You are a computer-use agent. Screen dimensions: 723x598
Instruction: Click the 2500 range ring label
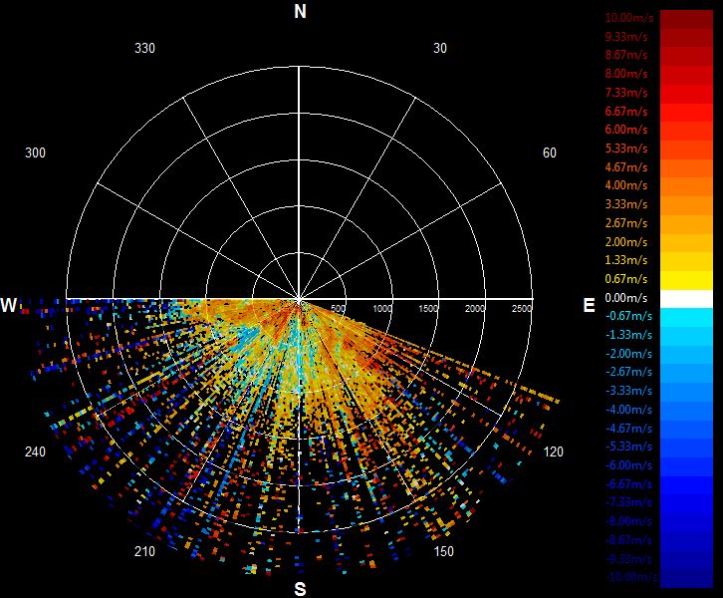click(522, 309)
